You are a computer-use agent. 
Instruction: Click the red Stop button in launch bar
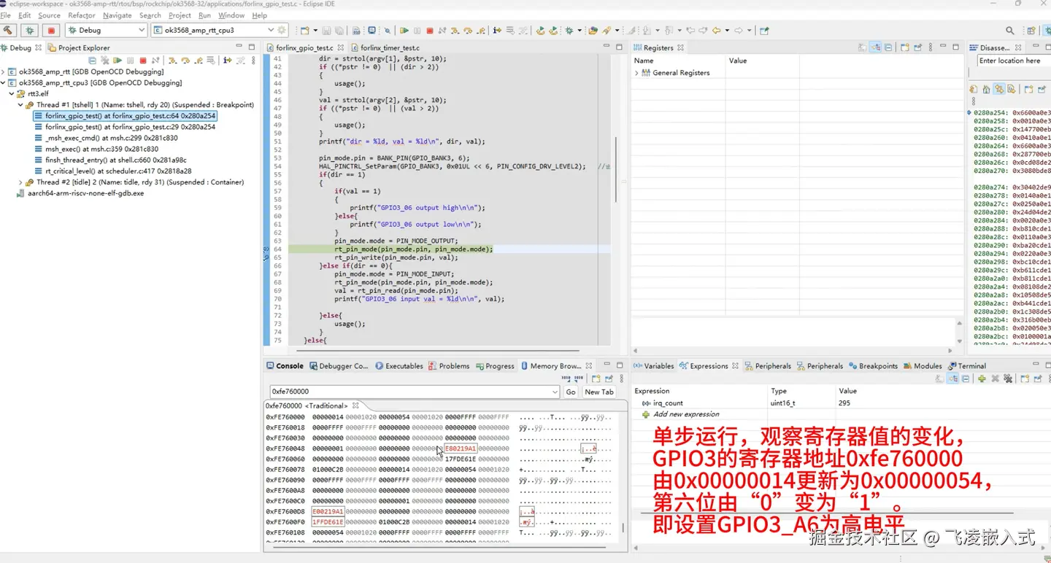50,30
